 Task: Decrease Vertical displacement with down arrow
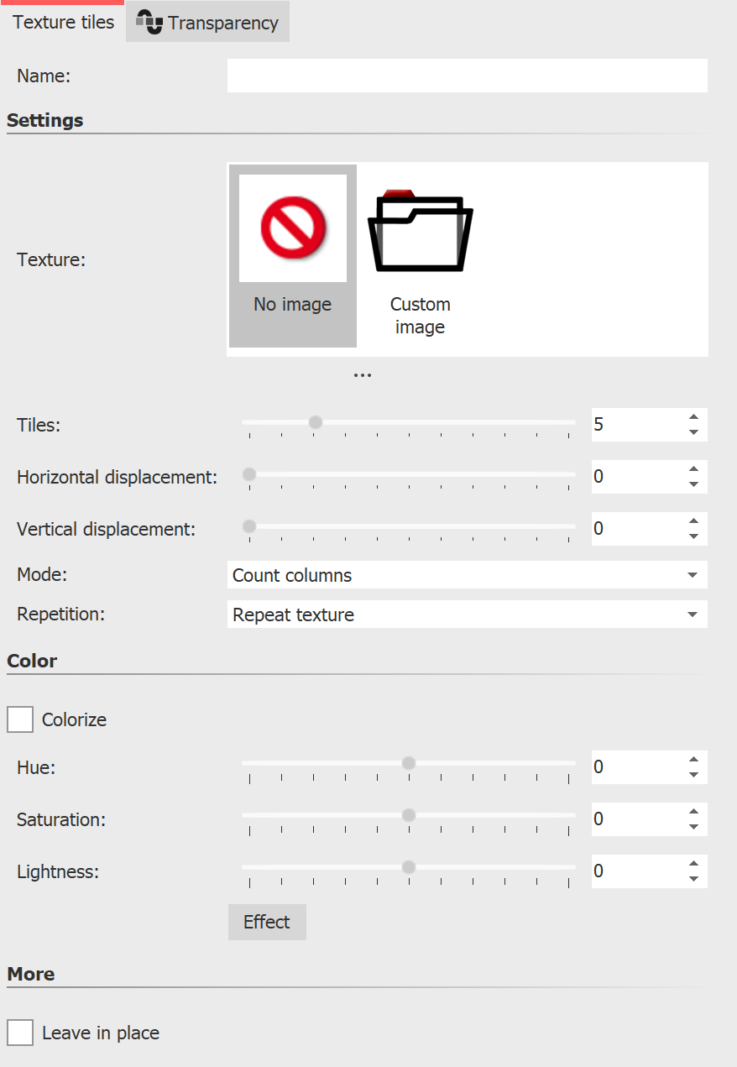click(693, 536)
